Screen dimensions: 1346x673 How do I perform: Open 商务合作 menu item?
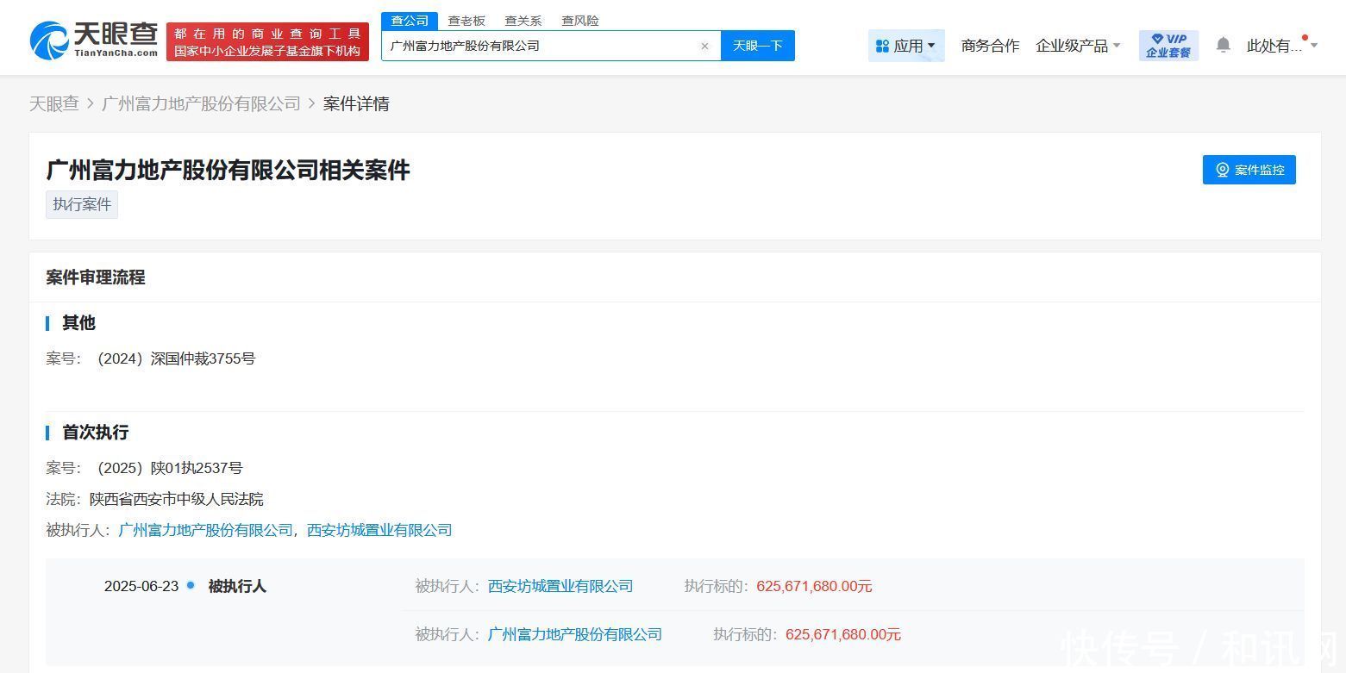tap(990, 46)
